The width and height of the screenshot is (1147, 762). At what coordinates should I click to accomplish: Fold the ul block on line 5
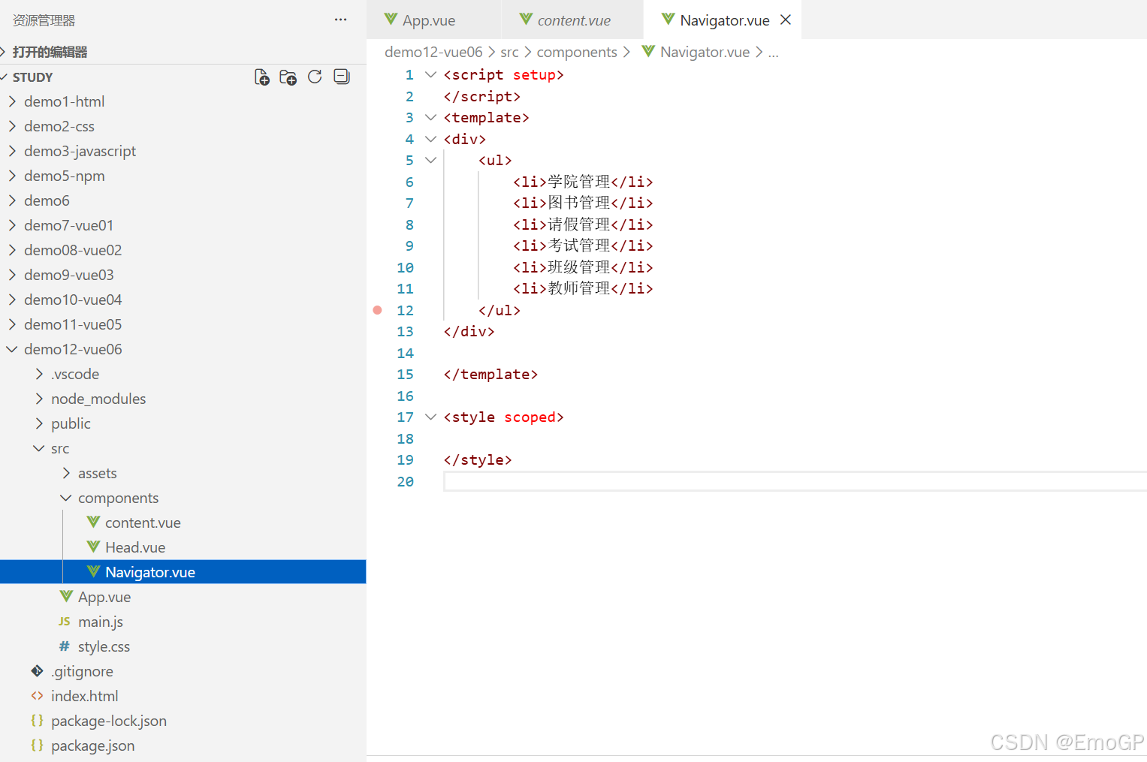[430, 160]
